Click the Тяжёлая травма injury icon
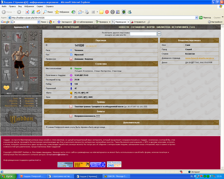224x179 pixels. (x=71, y=107)
